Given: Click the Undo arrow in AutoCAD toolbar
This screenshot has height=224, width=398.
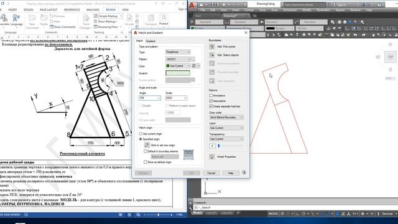Looking at the screenshot, I should pos(355,35).
